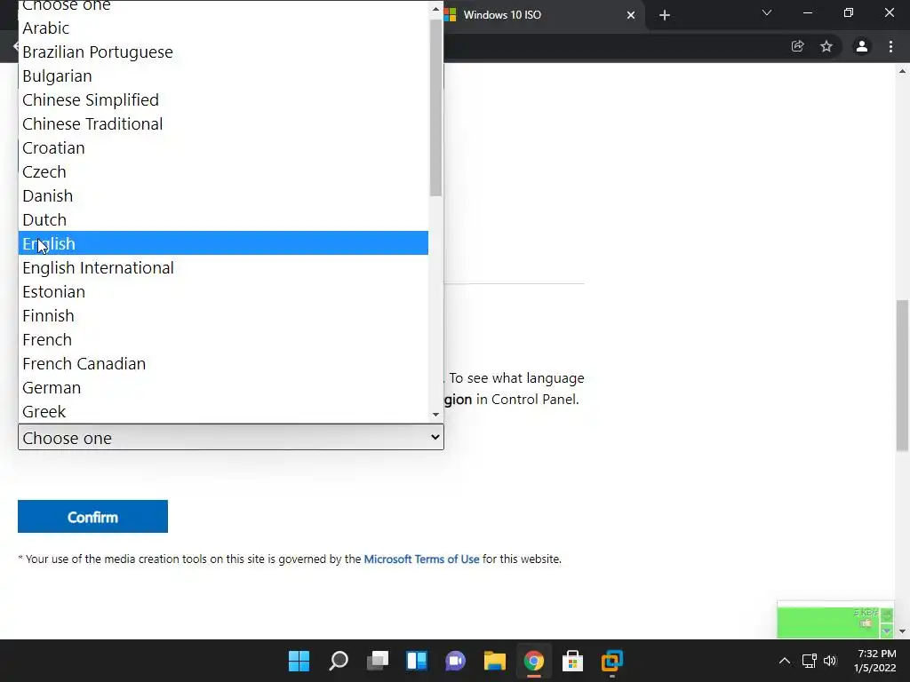910x682 pixels.
Task: Open Task View on the taskbar
Action: coord(378,661)
